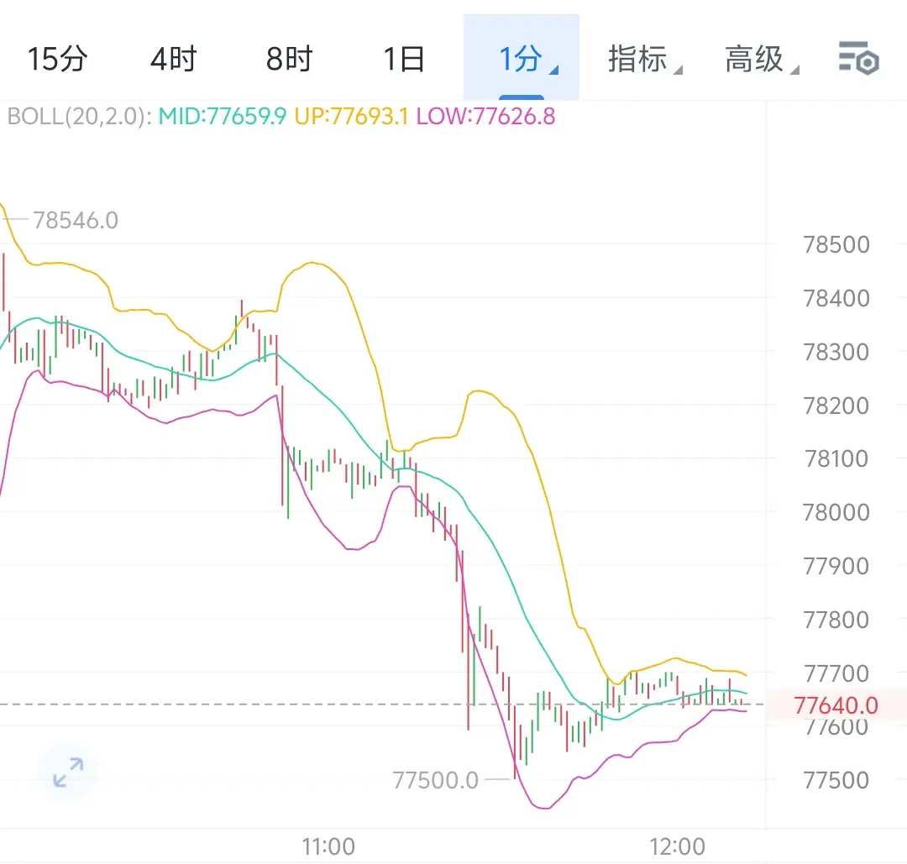Expand the 指标 indicators dropdown

(x=644, y=59)
